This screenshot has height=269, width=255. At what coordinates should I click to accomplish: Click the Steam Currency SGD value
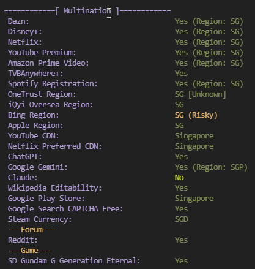click(182, 219)
